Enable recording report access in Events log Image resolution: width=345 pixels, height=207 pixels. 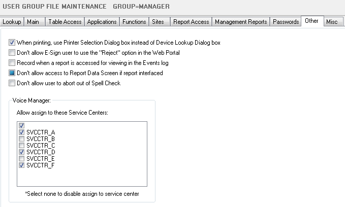tap(12, 63)
